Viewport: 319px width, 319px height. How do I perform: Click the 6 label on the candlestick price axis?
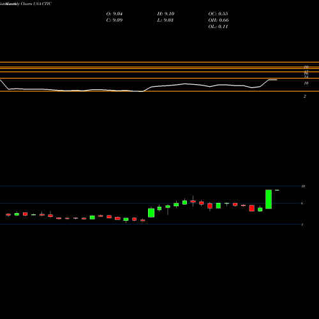click(x=302, y=204)
